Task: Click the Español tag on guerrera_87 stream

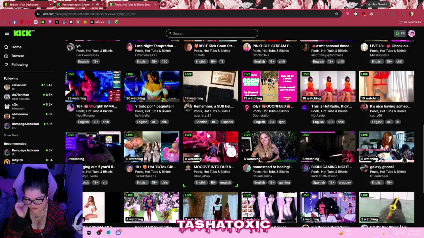Action: coord(227,122)
